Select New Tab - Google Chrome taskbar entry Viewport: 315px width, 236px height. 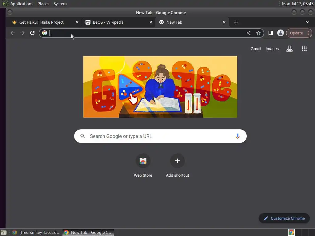click(x=88, y=232)
